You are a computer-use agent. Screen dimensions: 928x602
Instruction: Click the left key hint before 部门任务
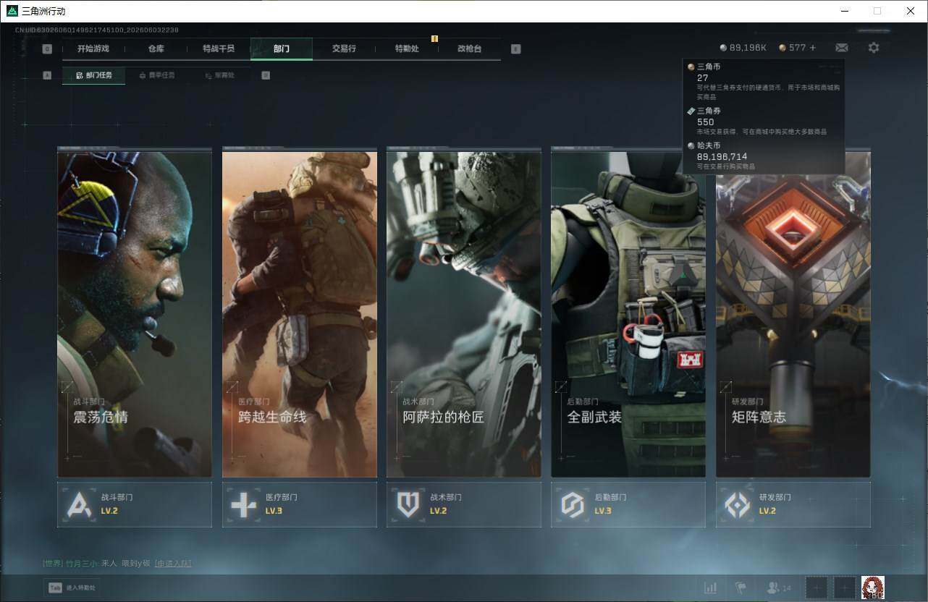point(47,75)
